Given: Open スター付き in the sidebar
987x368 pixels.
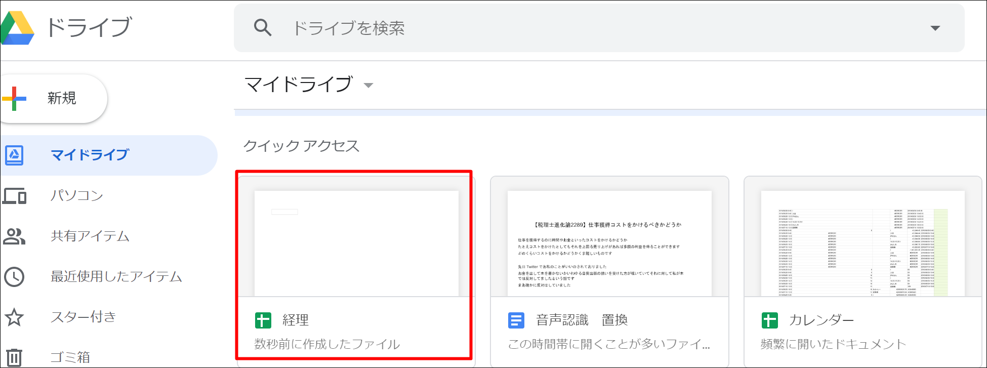Looking at the screenshot, I should tap(84, 317).
